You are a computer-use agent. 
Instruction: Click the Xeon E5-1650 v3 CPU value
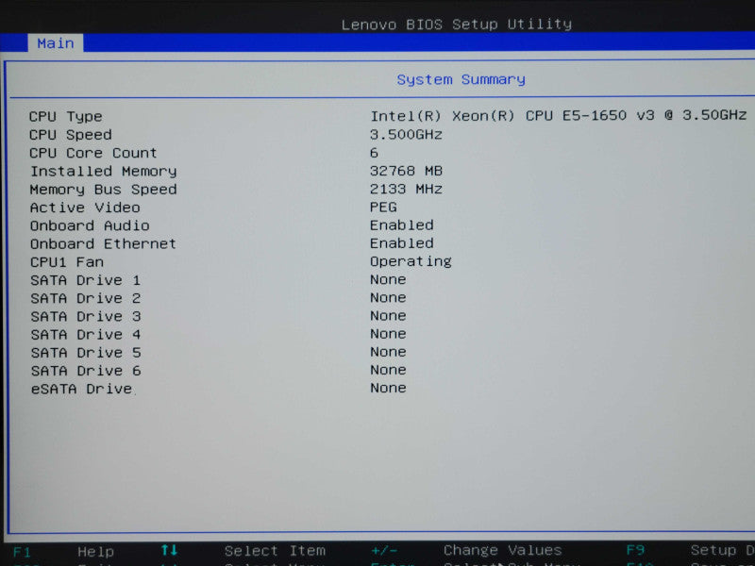558,115
